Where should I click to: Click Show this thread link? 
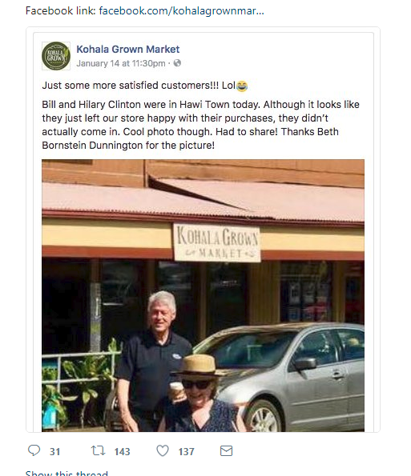pos(66,473)
